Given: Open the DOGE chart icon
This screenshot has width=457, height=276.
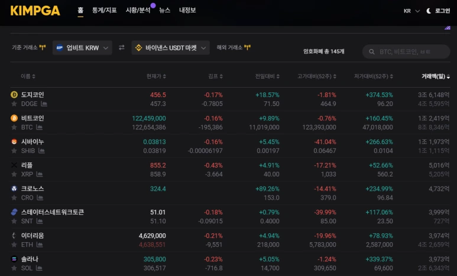Looking at the screenshot, I should click(44, 104).
